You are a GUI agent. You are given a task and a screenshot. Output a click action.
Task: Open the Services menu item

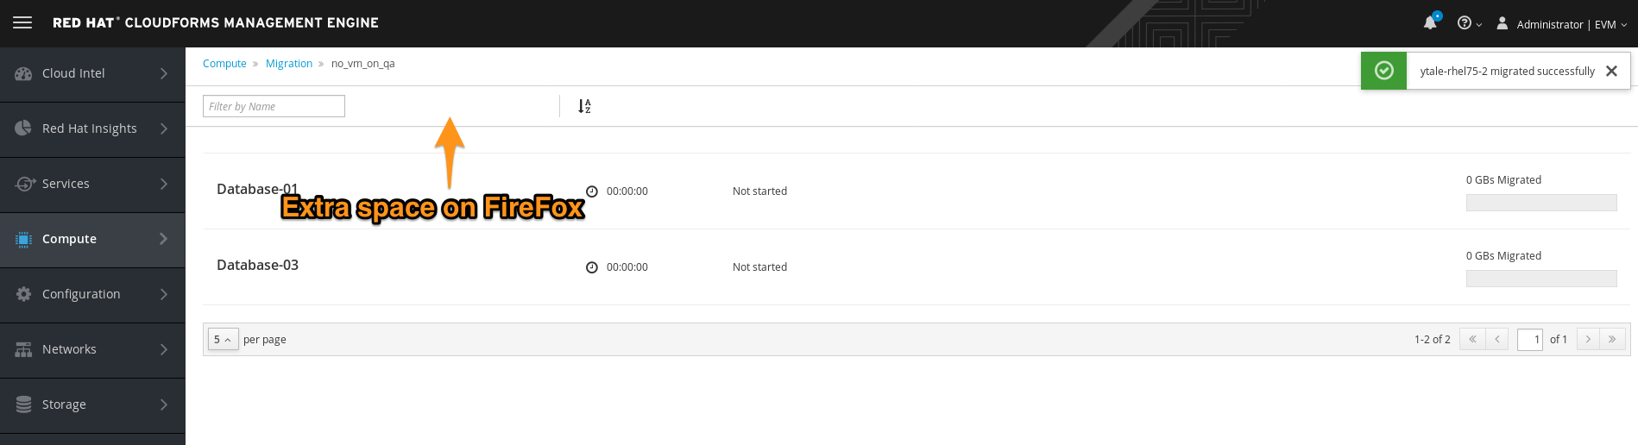[92, 185]
